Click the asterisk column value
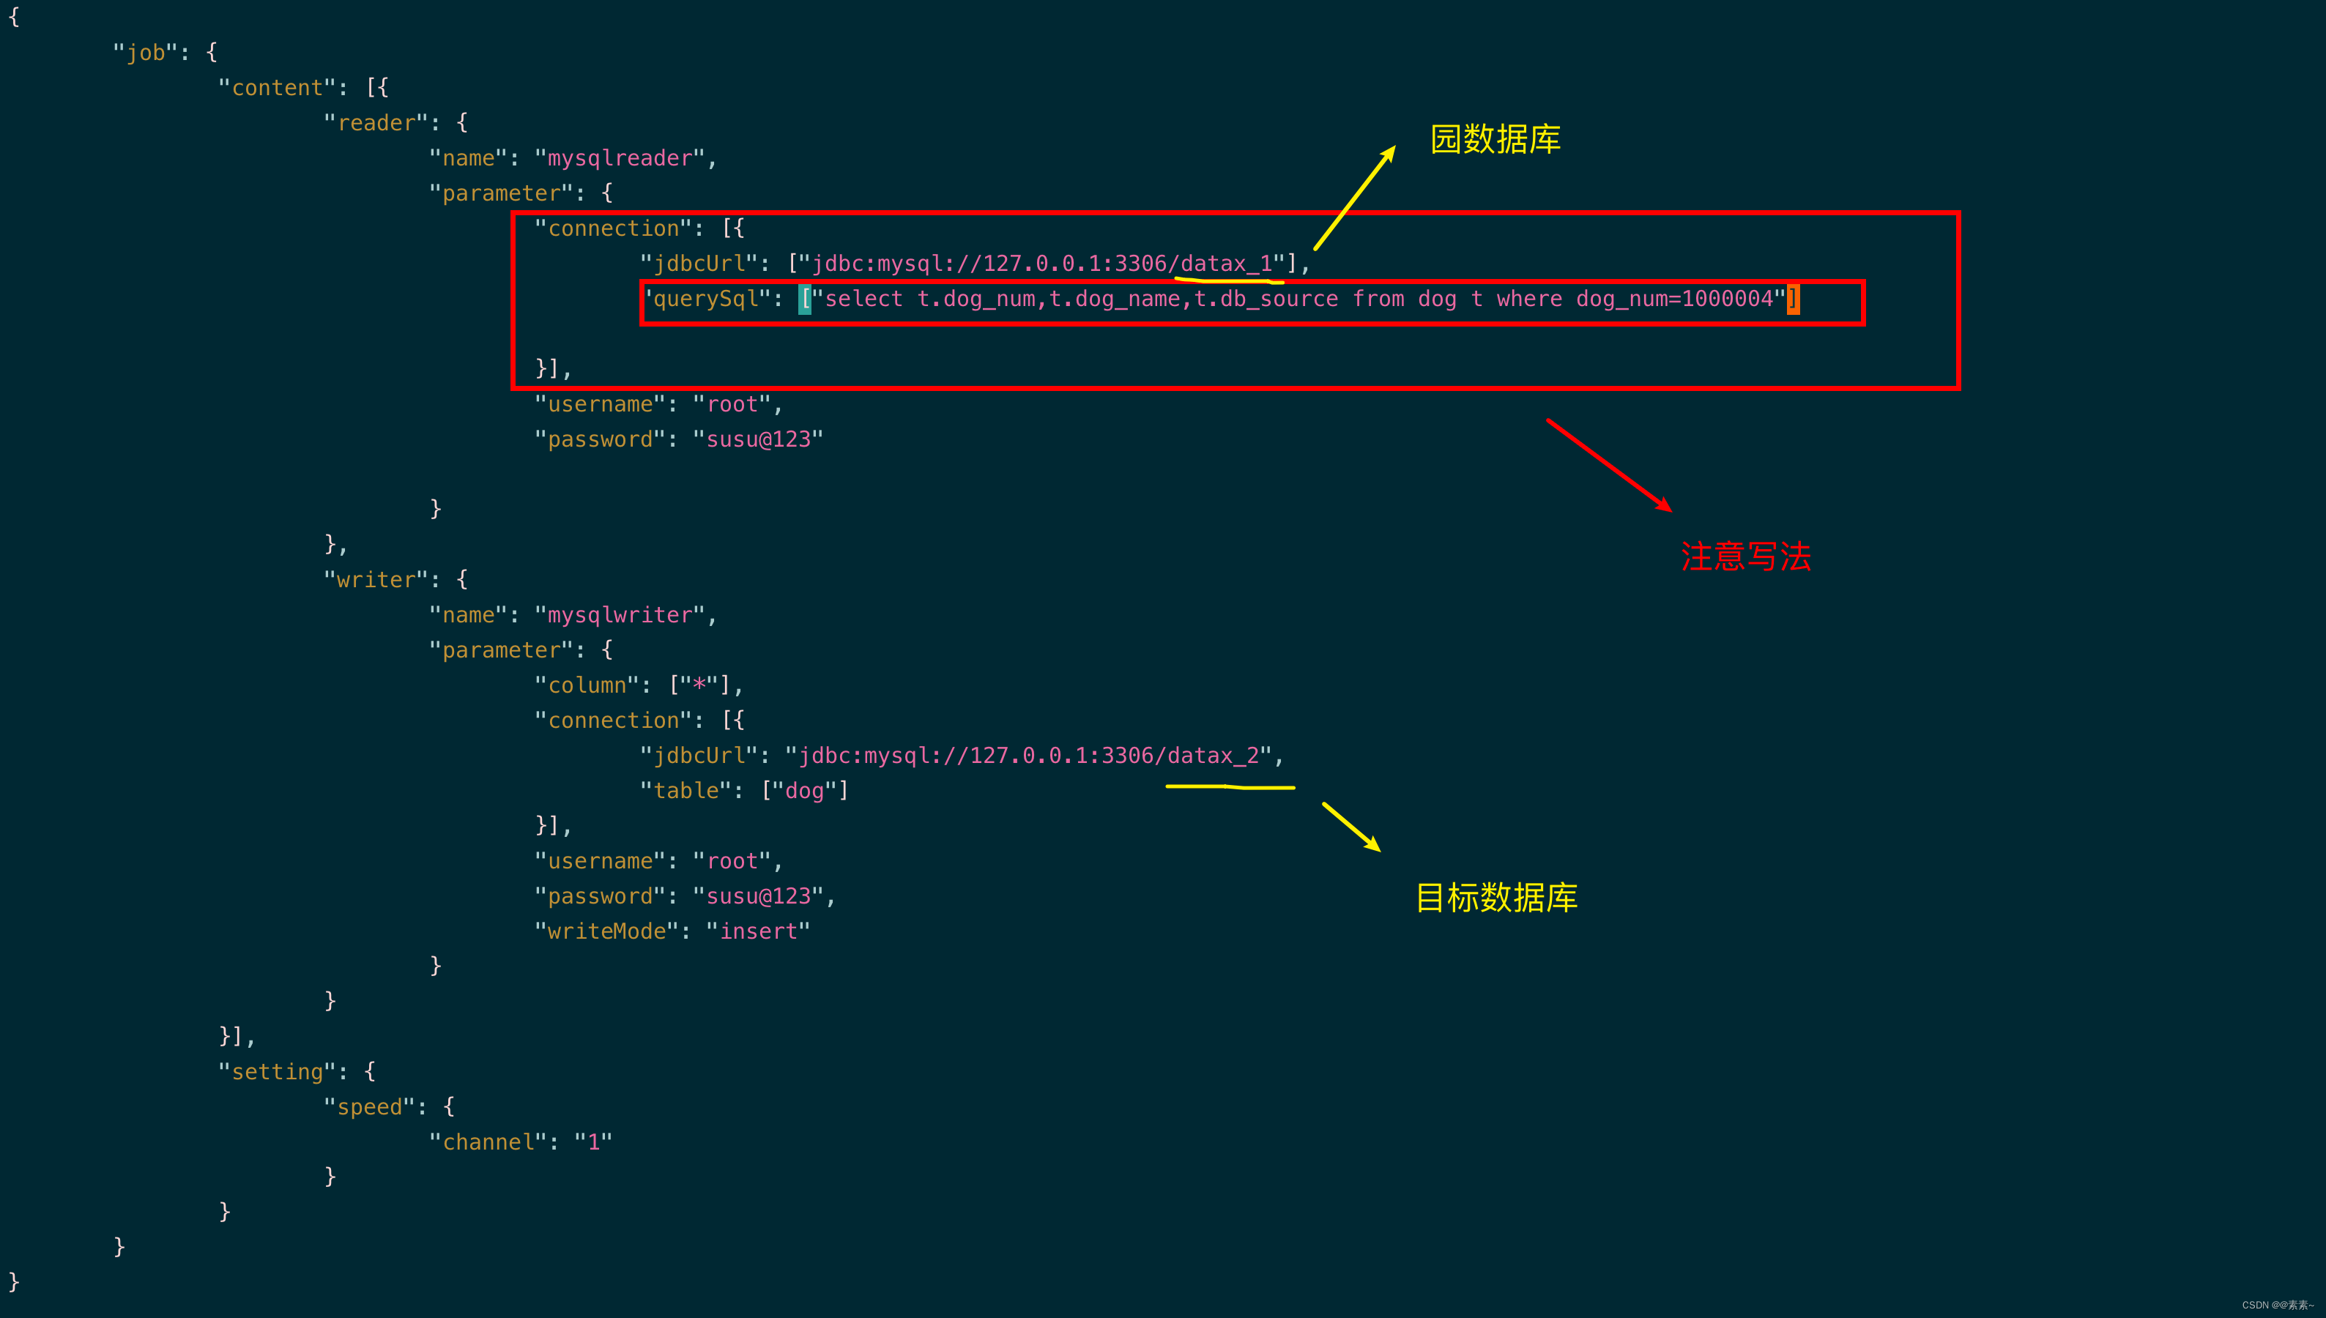The width and height of the screenshot is (2326, 1318). click(x=699, y=685)
